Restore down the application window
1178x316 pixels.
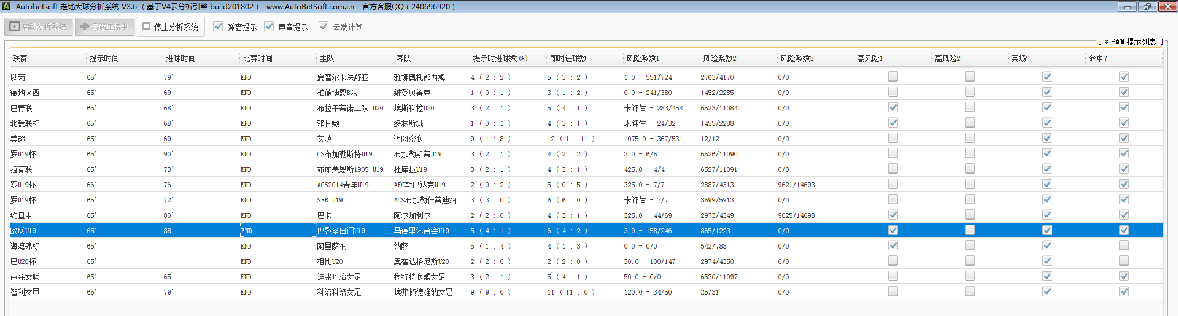pyautogui.click(x=1147, y=7)
